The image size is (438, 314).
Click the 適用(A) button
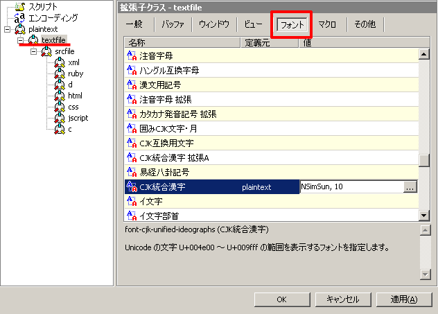pyautogui.click(x=404, y=299)
